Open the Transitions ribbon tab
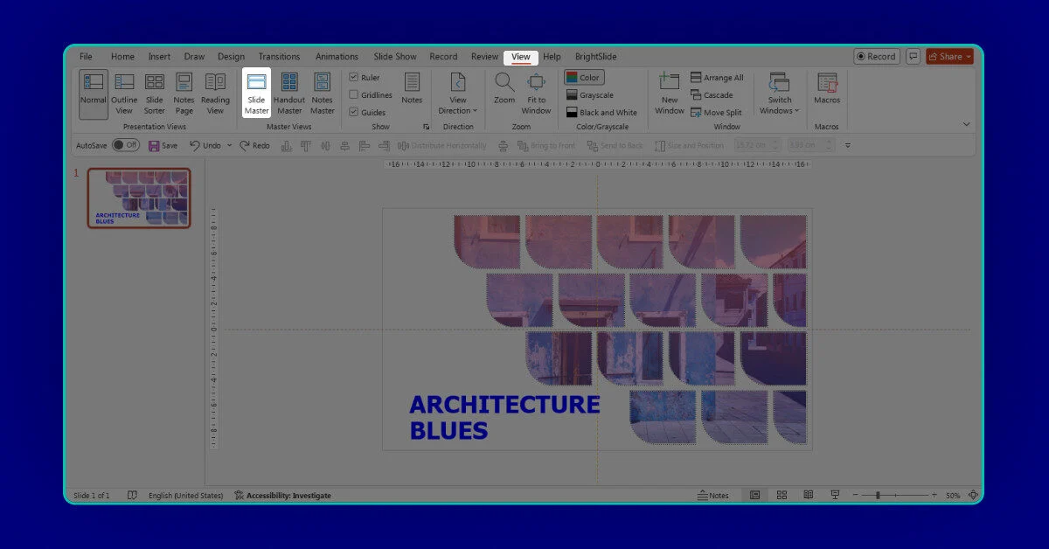1049x549 pixels. point(279,57)
